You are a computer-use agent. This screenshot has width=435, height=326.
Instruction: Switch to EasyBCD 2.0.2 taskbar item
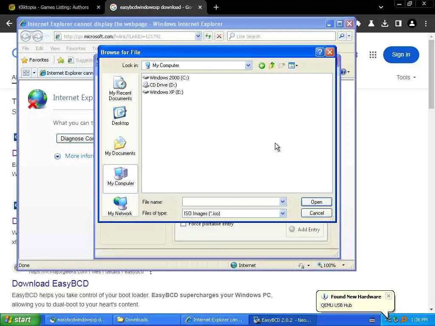(x=283, y=320)
